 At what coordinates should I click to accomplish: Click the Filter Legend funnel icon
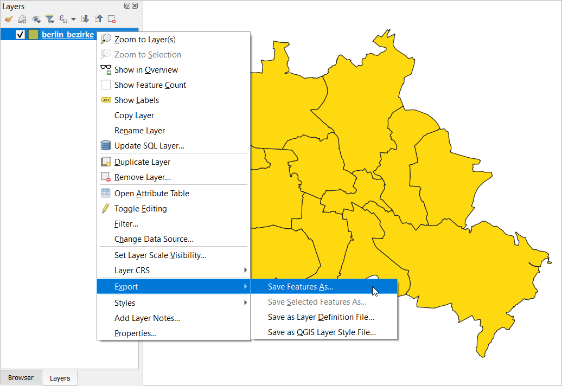50,19
